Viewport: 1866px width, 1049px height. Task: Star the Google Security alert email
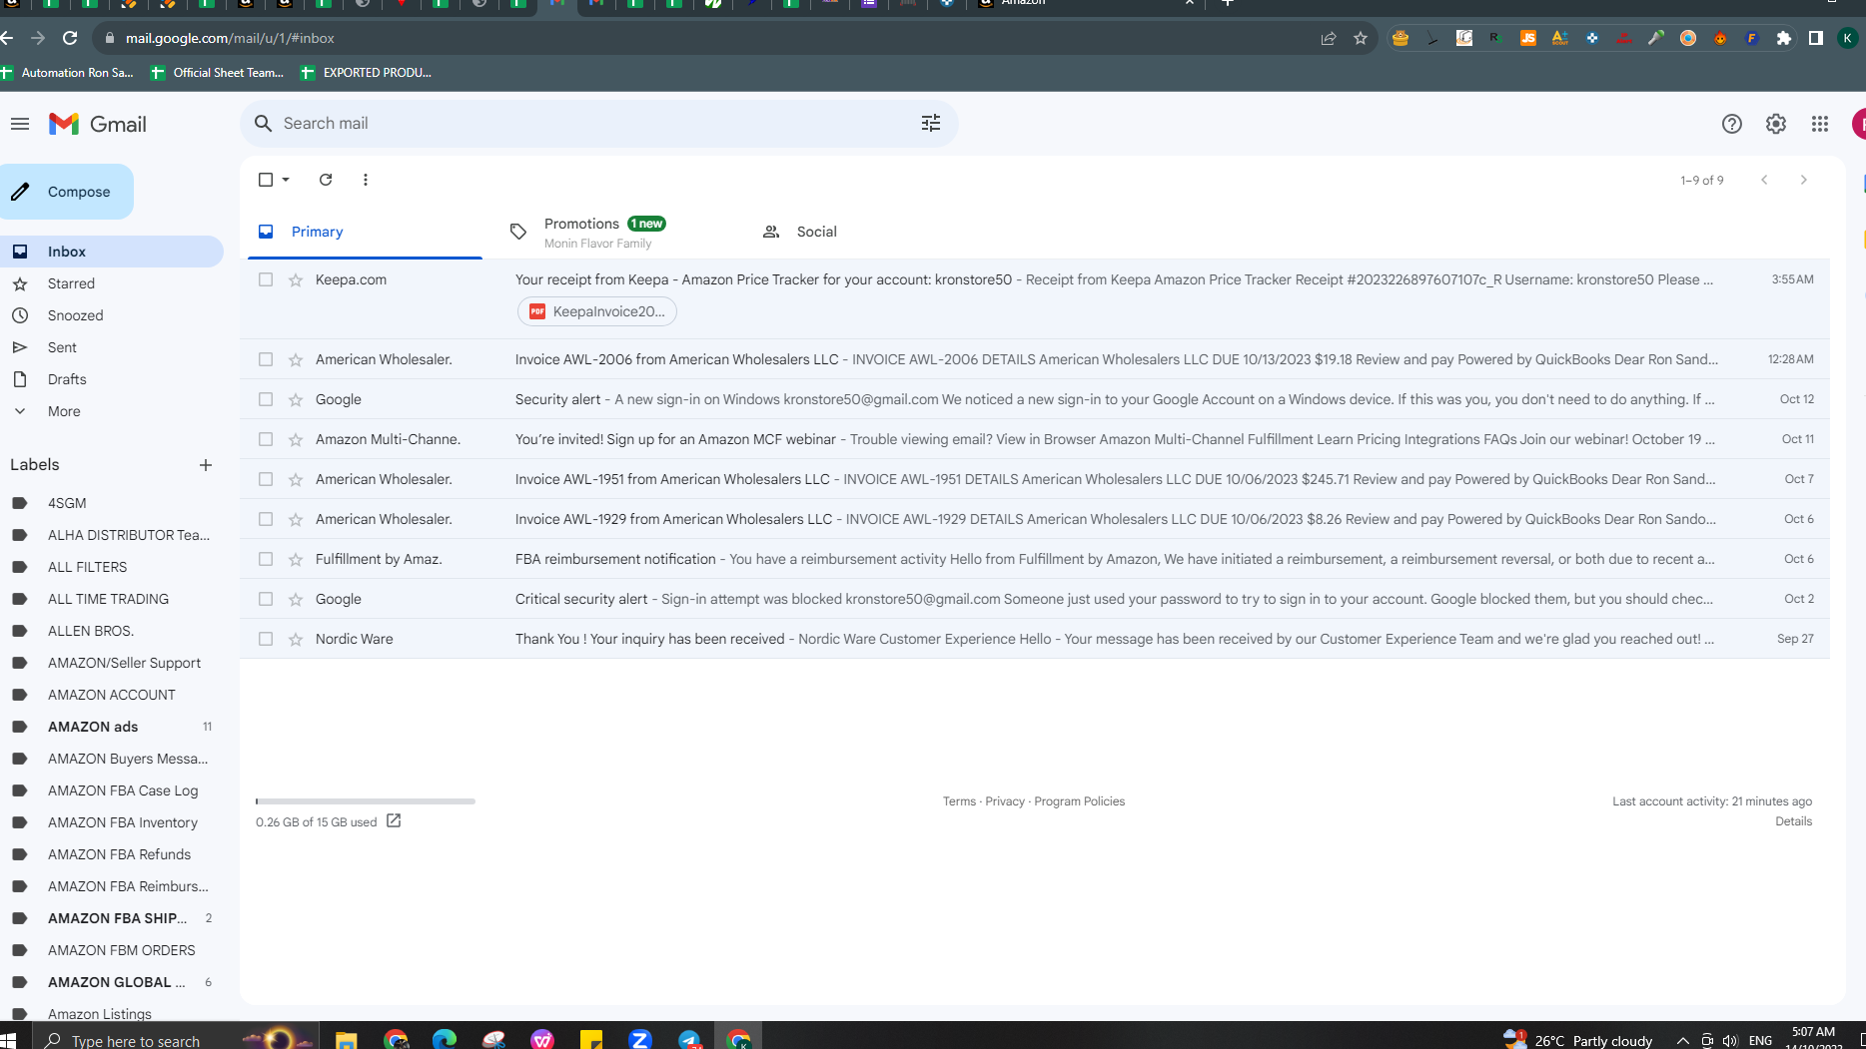(x=296, y=399)
